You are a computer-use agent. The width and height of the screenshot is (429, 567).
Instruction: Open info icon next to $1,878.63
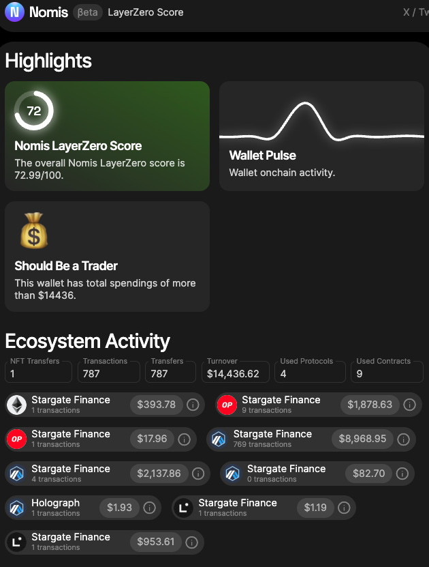(x=409, y=405)
